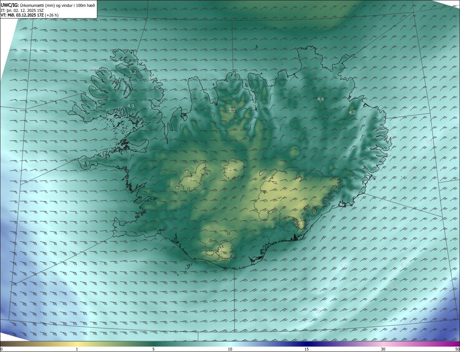
Task: Click the 4.9 label in the southern Westfjords
Action: pos(131,106)
